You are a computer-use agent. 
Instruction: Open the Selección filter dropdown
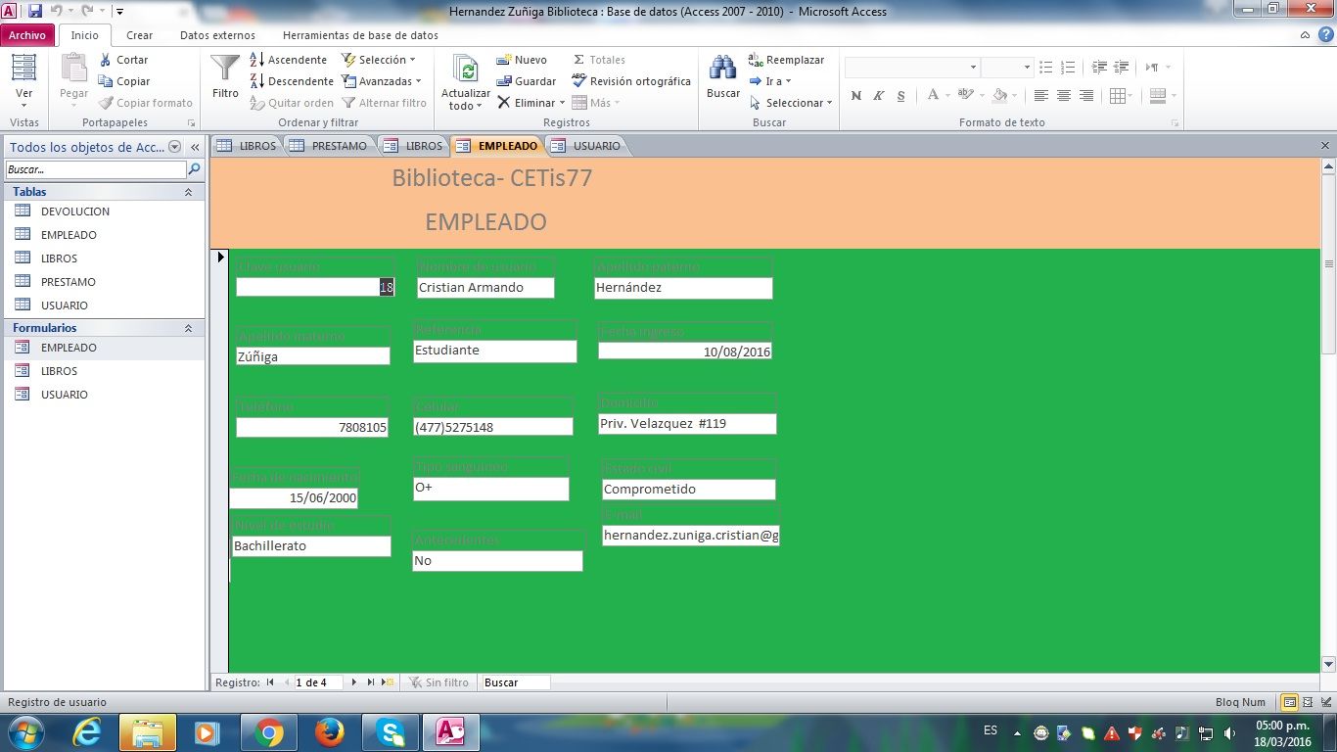coord(380,60)
